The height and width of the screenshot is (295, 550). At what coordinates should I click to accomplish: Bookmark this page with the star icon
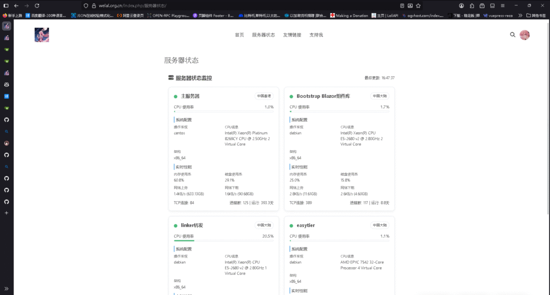(418, 5)
